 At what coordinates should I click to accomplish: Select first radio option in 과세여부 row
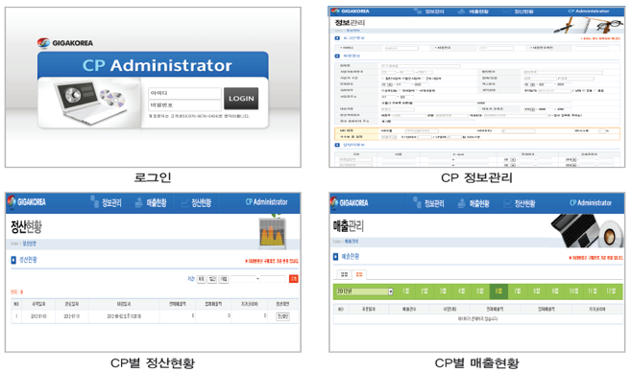point(383,91)
